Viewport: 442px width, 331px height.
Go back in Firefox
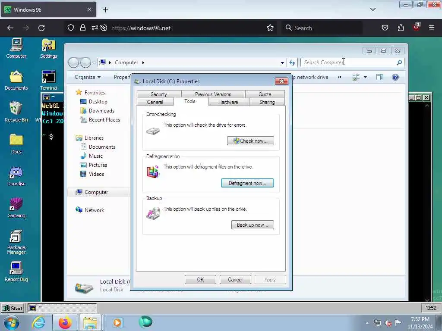(10, 28)
